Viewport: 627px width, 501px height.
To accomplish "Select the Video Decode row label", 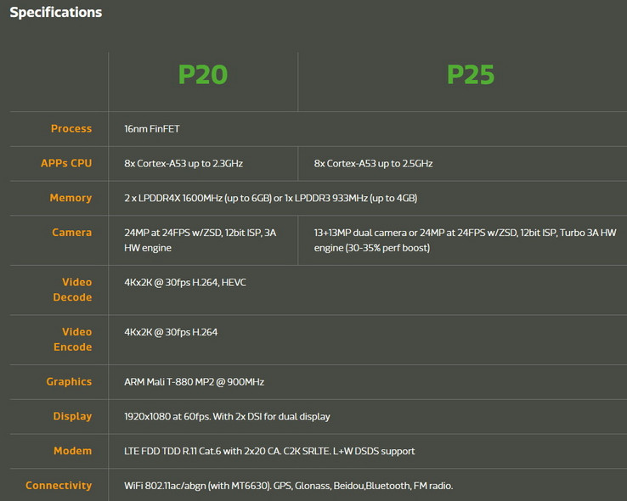I will (x=76, y=290).
